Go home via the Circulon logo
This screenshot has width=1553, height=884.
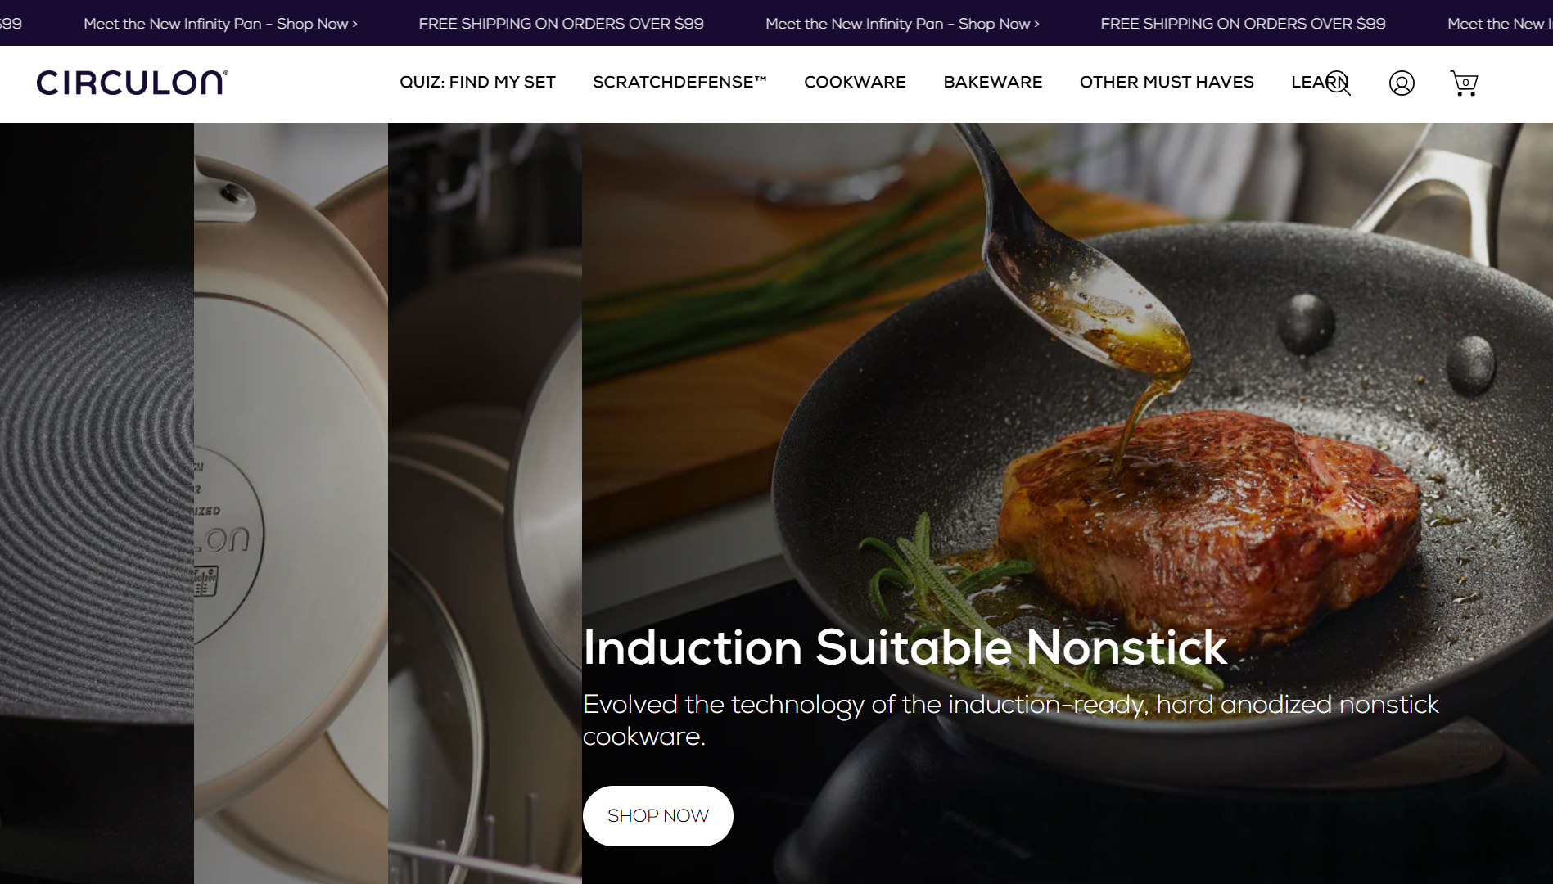click(x=132, y=83)
